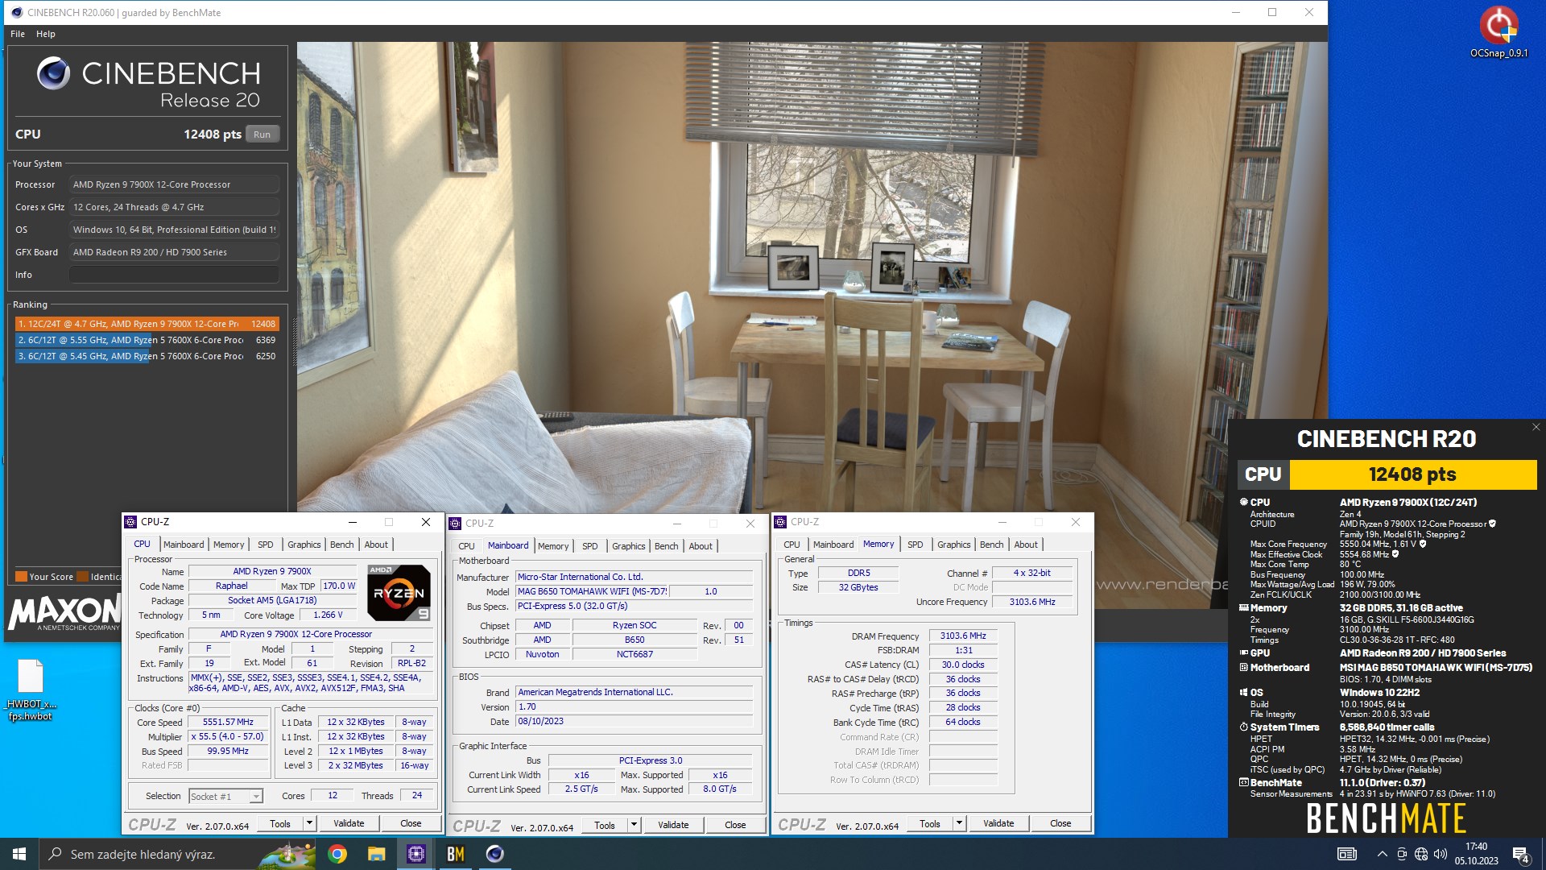Open the Socket #1 selection dropdown

pyautogui.click(x=225, y=796)
